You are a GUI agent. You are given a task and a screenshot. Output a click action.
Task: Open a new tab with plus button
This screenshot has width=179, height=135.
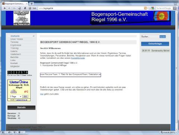pos(32,4)
